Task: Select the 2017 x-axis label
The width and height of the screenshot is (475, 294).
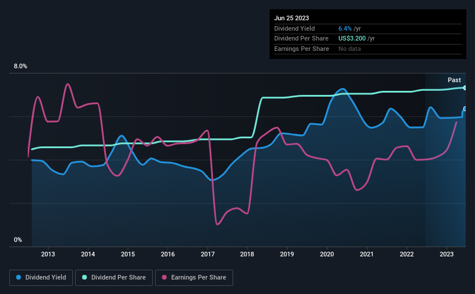Action: pos(208,254)
